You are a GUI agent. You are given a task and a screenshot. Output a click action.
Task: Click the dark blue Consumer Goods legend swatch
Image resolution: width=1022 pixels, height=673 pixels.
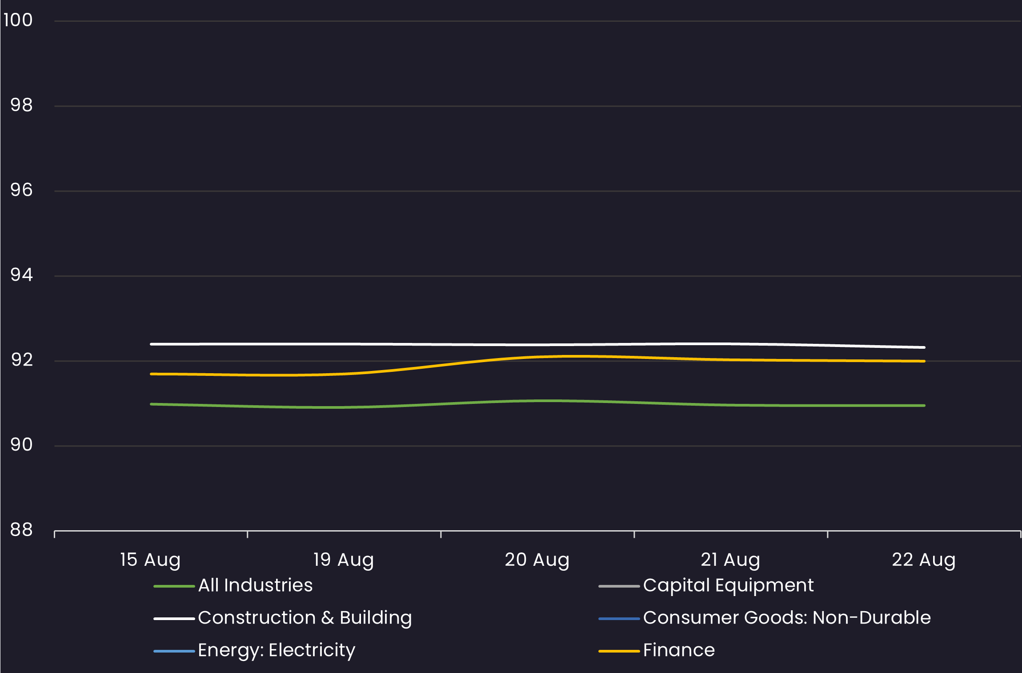(x=618, y=619)
